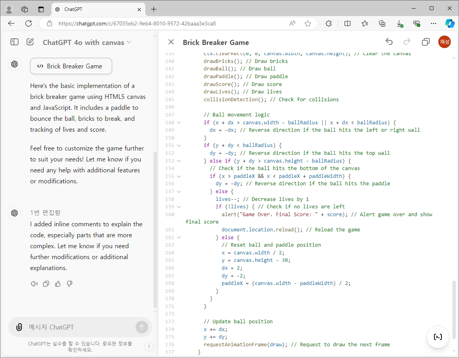Image resolution: width=459 pixels, height=358 pixels.
Task: Click code scrollbar thumb in canvas
Action: 454,310
